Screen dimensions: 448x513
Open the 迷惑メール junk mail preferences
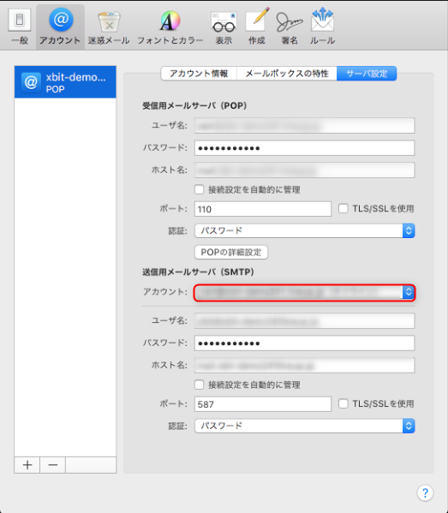[109, 27]
